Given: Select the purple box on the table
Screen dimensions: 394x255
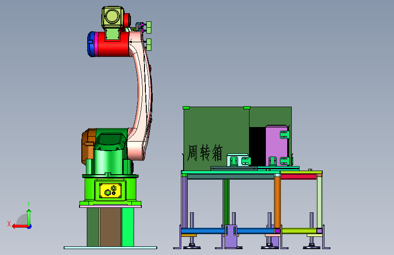Looking at the screenshot, I should click(x=276, y=145).
